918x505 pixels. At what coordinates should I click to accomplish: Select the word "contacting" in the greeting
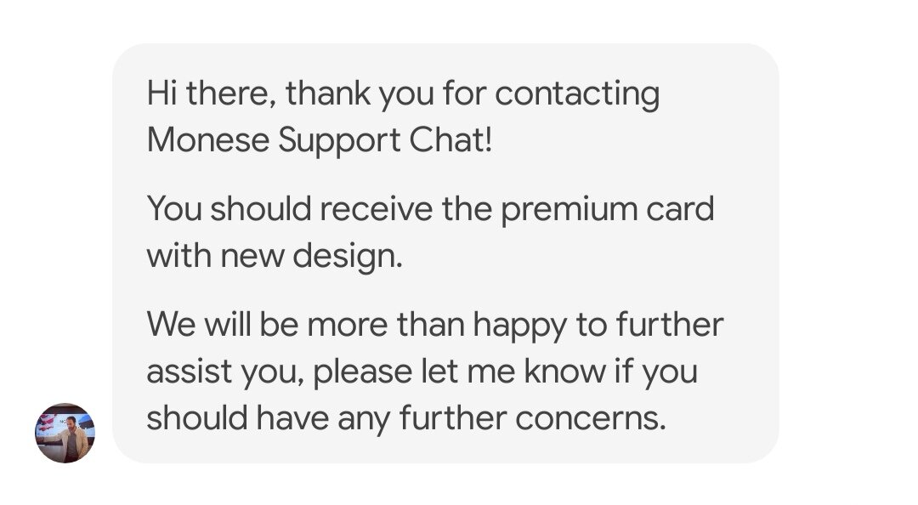pyautogui.click(x=577, y=94)
